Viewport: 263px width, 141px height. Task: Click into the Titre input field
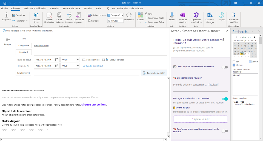pyautogui.click(x=100, y=39)
